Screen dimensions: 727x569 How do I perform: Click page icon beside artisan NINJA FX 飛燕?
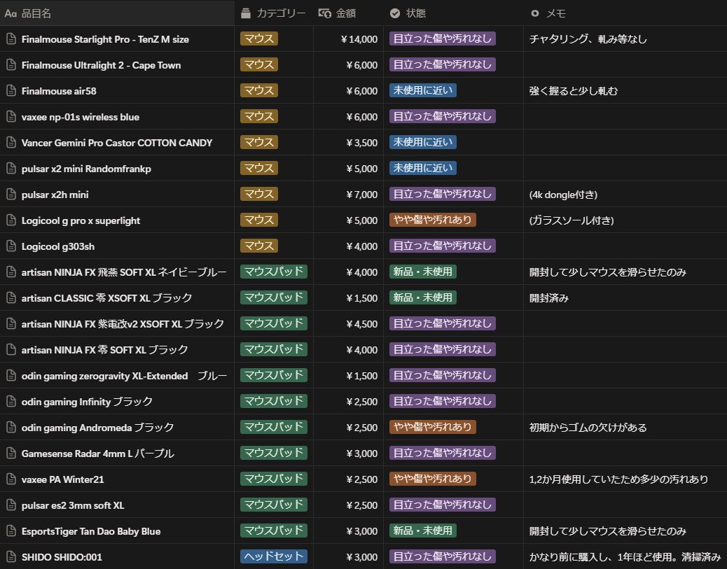[11, 272]
